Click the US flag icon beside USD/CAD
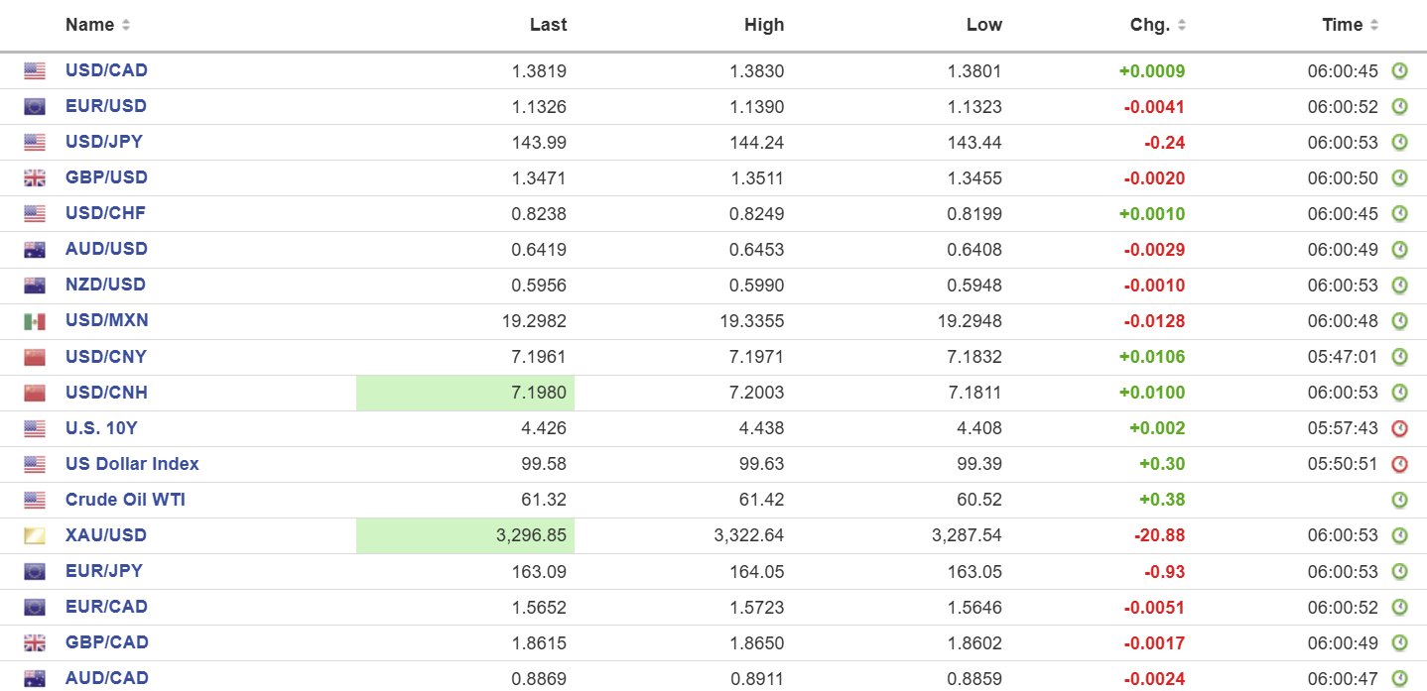 pos(35,71)
